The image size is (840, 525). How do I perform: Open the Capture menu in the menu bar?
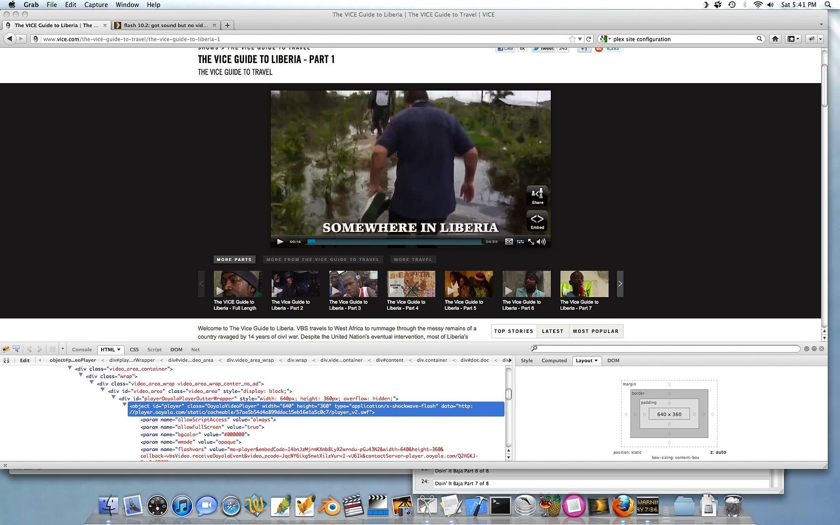[96, 5]
